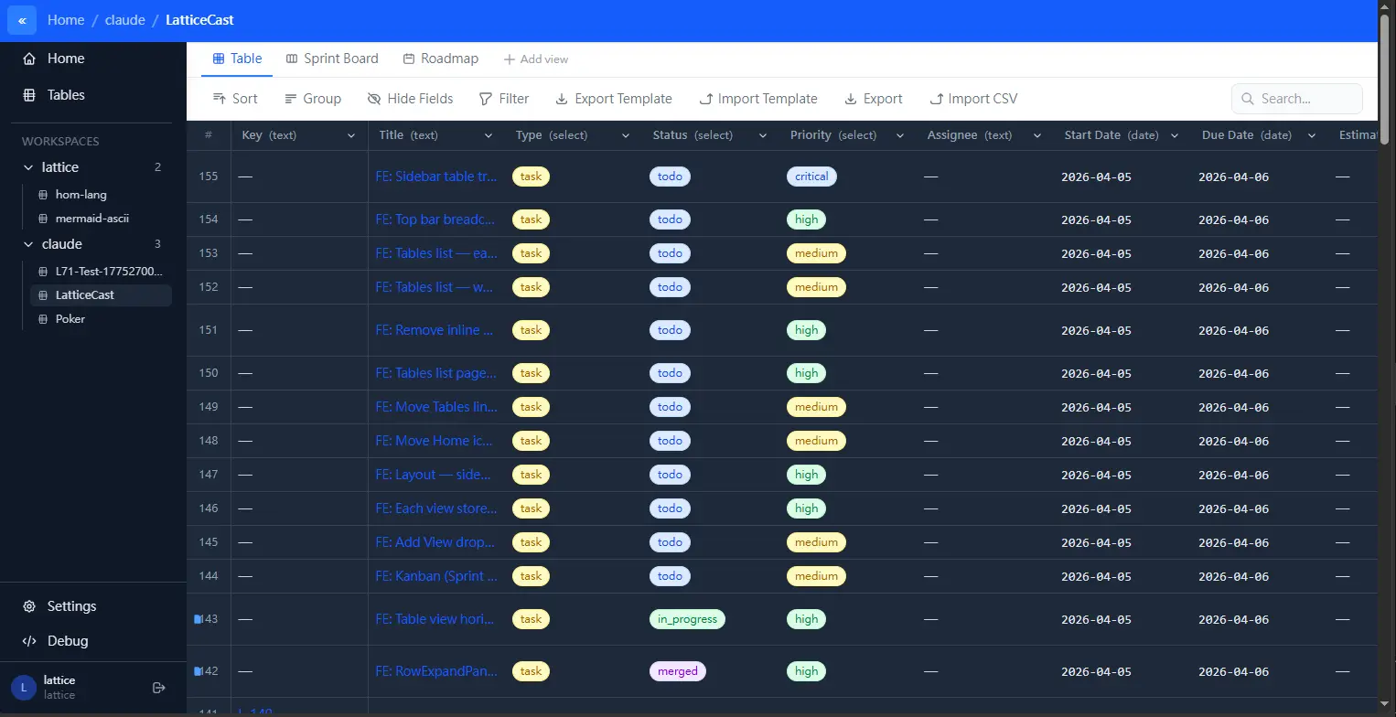Screen dimensions: 1396x717
Task: Open the Title column dropdown arrow
Action: 489,135
